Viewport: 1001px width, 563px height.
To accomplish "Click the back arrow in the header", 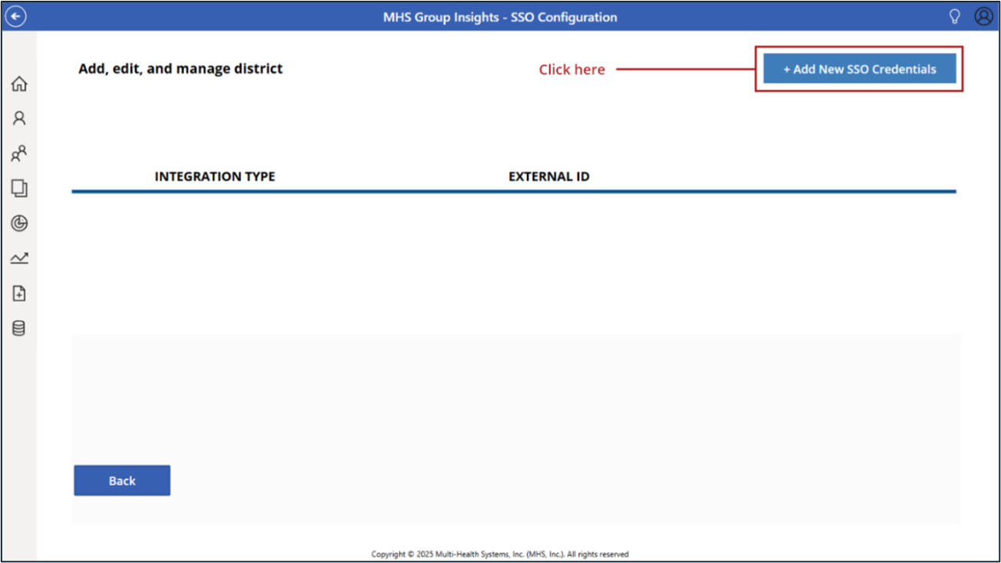I will [16, 16].
